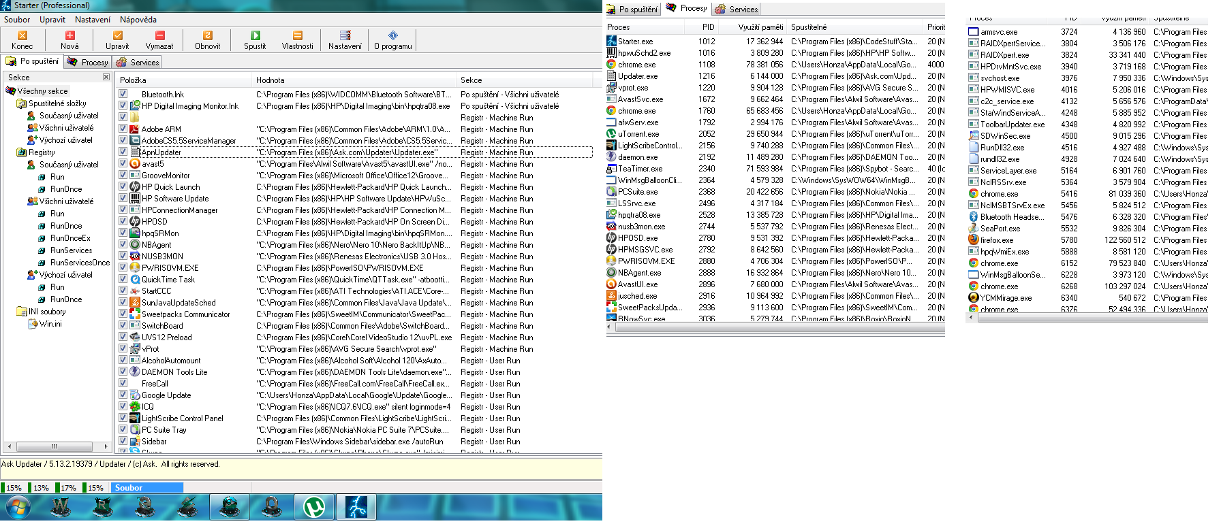
Task: Uncheck the DAEMON Tools Lite entry
Action: [x=123, y=372]
